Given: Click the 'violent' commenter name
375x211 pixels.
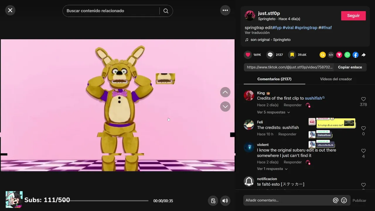Looking at the screenshot, I should [x=263, y=145].
